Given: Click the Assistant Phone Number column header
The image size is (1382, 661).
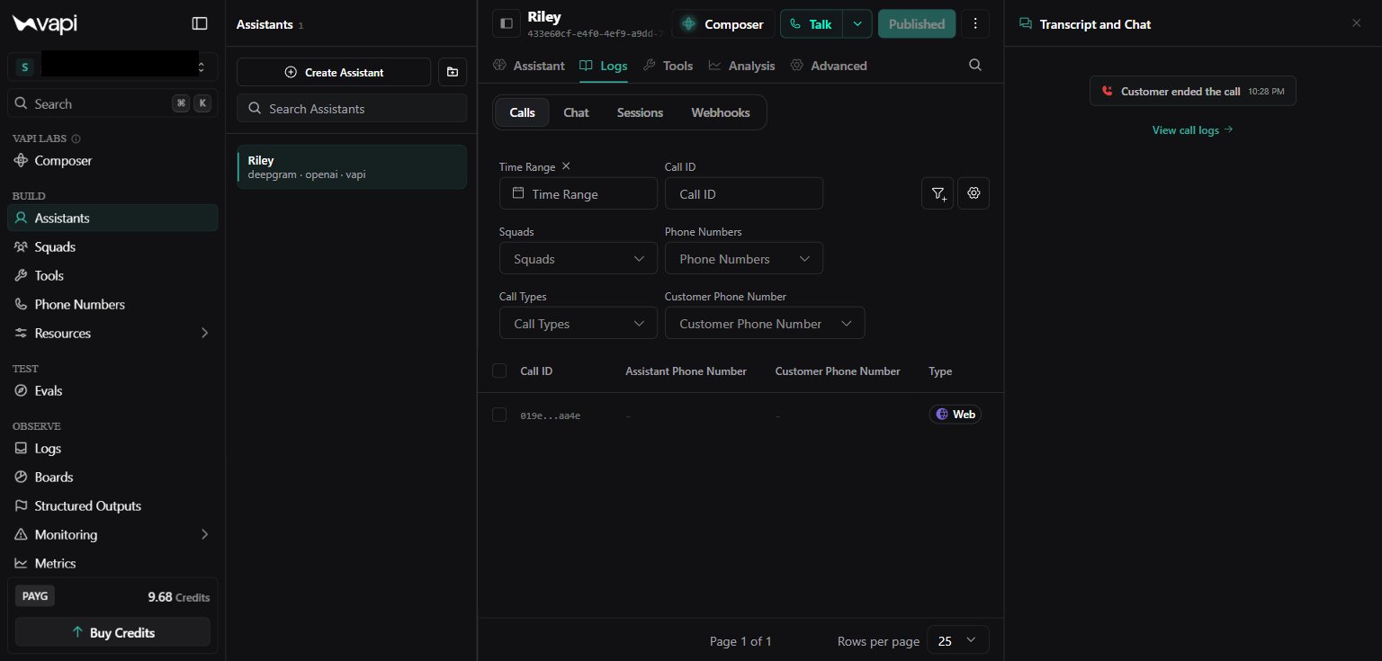Looking at the screenshot, I should [686, 371].
